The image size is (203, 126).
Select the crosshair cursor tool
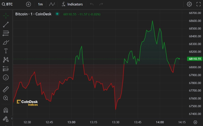(x=6, y=16)
